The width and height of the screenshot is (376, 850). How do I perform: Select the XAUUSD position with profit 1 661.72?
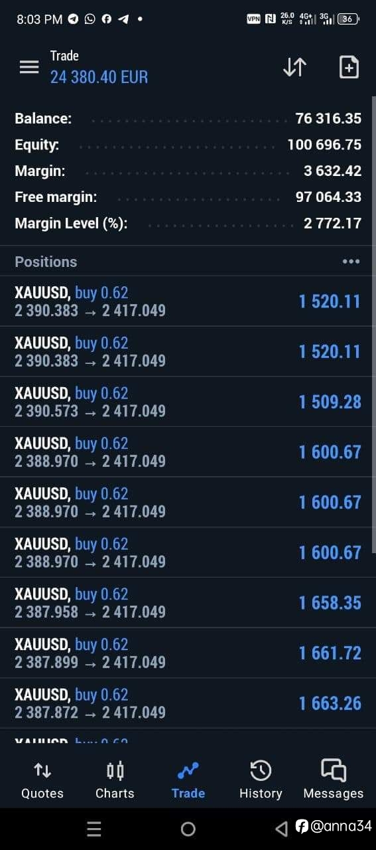click(x=188, y=653)
